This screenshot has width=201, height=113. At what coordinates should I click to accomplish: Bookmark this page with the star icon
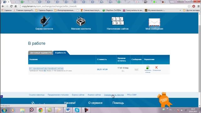coord(189,6)
